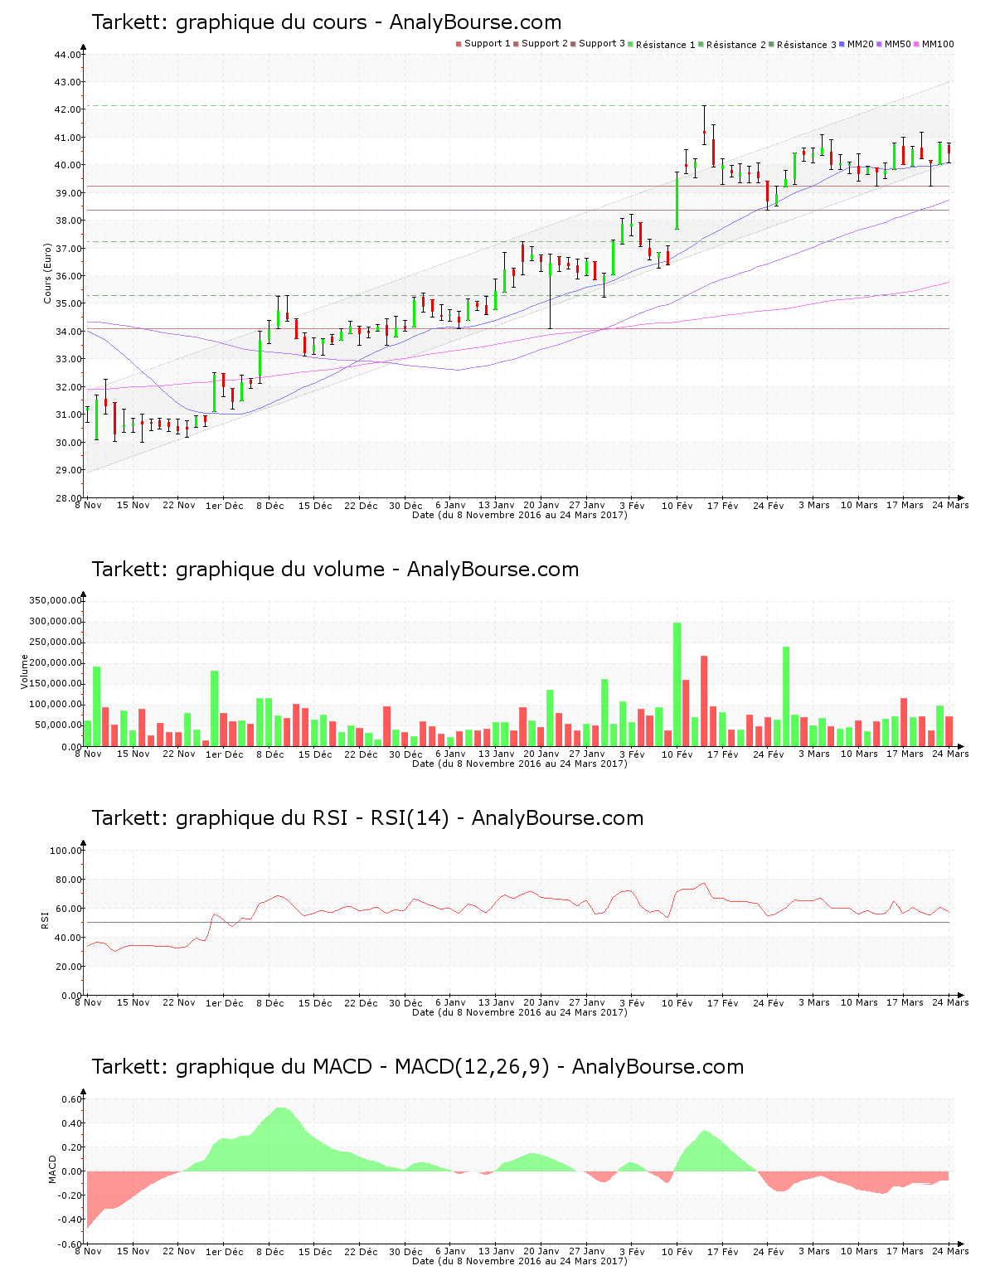Image resolution: width=995 pixels, height=1285 pixels.
Task: Click the 'RSI' vertical axis label
Action: (x=44, y=919)
